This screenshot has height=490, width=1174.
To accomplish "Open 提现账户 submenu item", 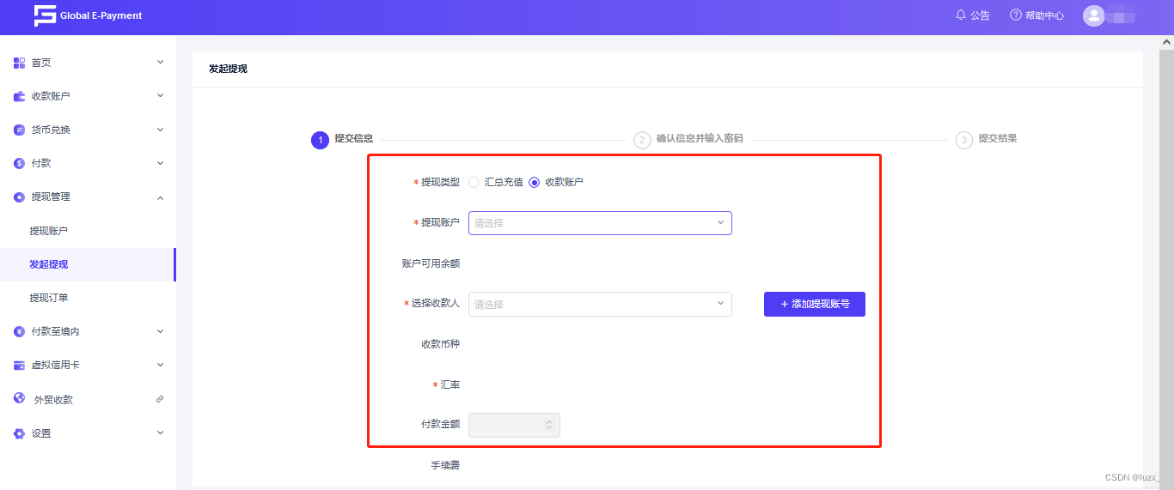I will pos(88,231).
